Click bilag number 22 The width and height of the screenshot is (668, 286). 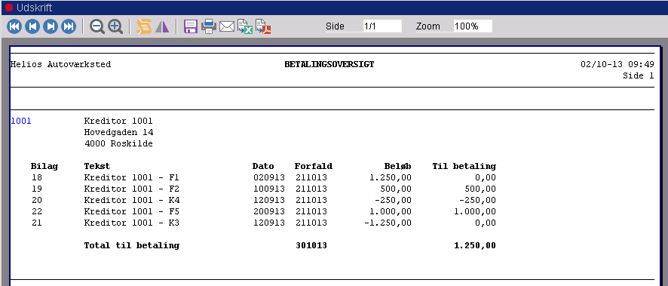[x=37, y=211]
